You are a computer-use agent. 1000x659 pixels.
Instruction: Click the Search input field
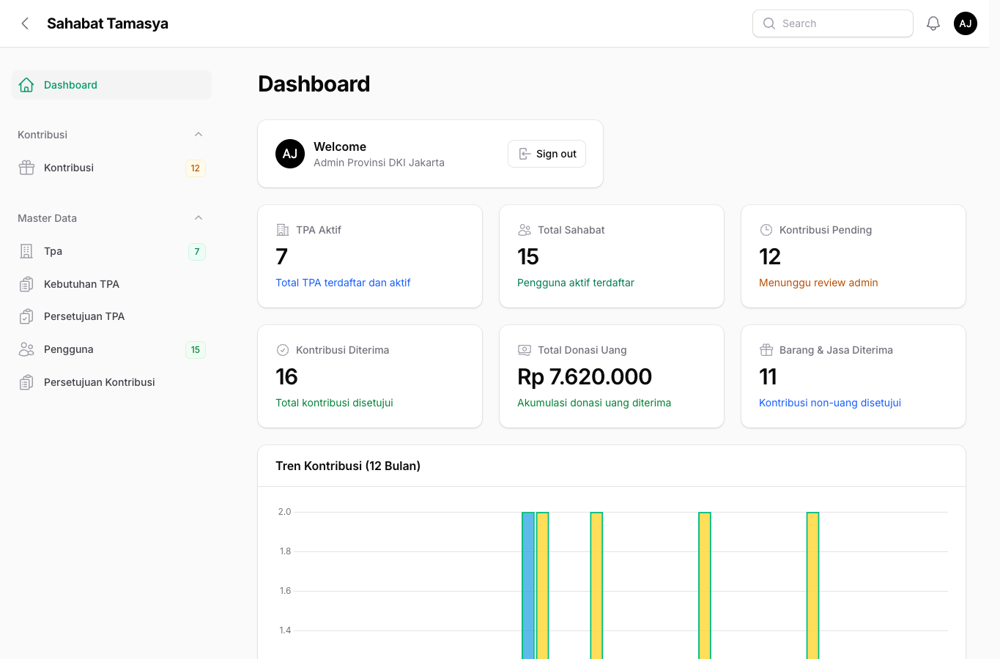(833, 23)
